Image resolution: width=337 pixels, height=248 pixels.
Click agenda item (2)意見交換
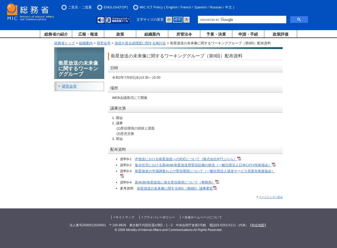tap(125, 134)
